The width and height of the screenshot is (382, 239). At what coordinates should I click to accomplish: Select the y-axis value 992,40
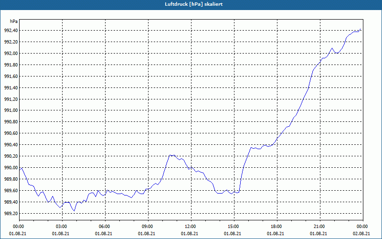[x=11, y=31]
